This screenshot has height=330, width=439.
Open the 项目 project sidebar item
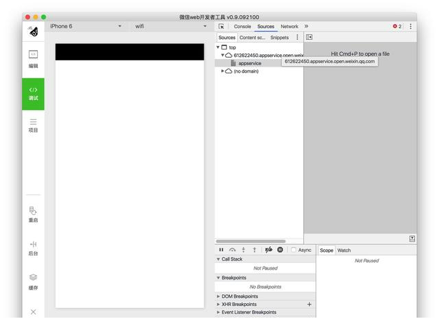tap(33, 126)
